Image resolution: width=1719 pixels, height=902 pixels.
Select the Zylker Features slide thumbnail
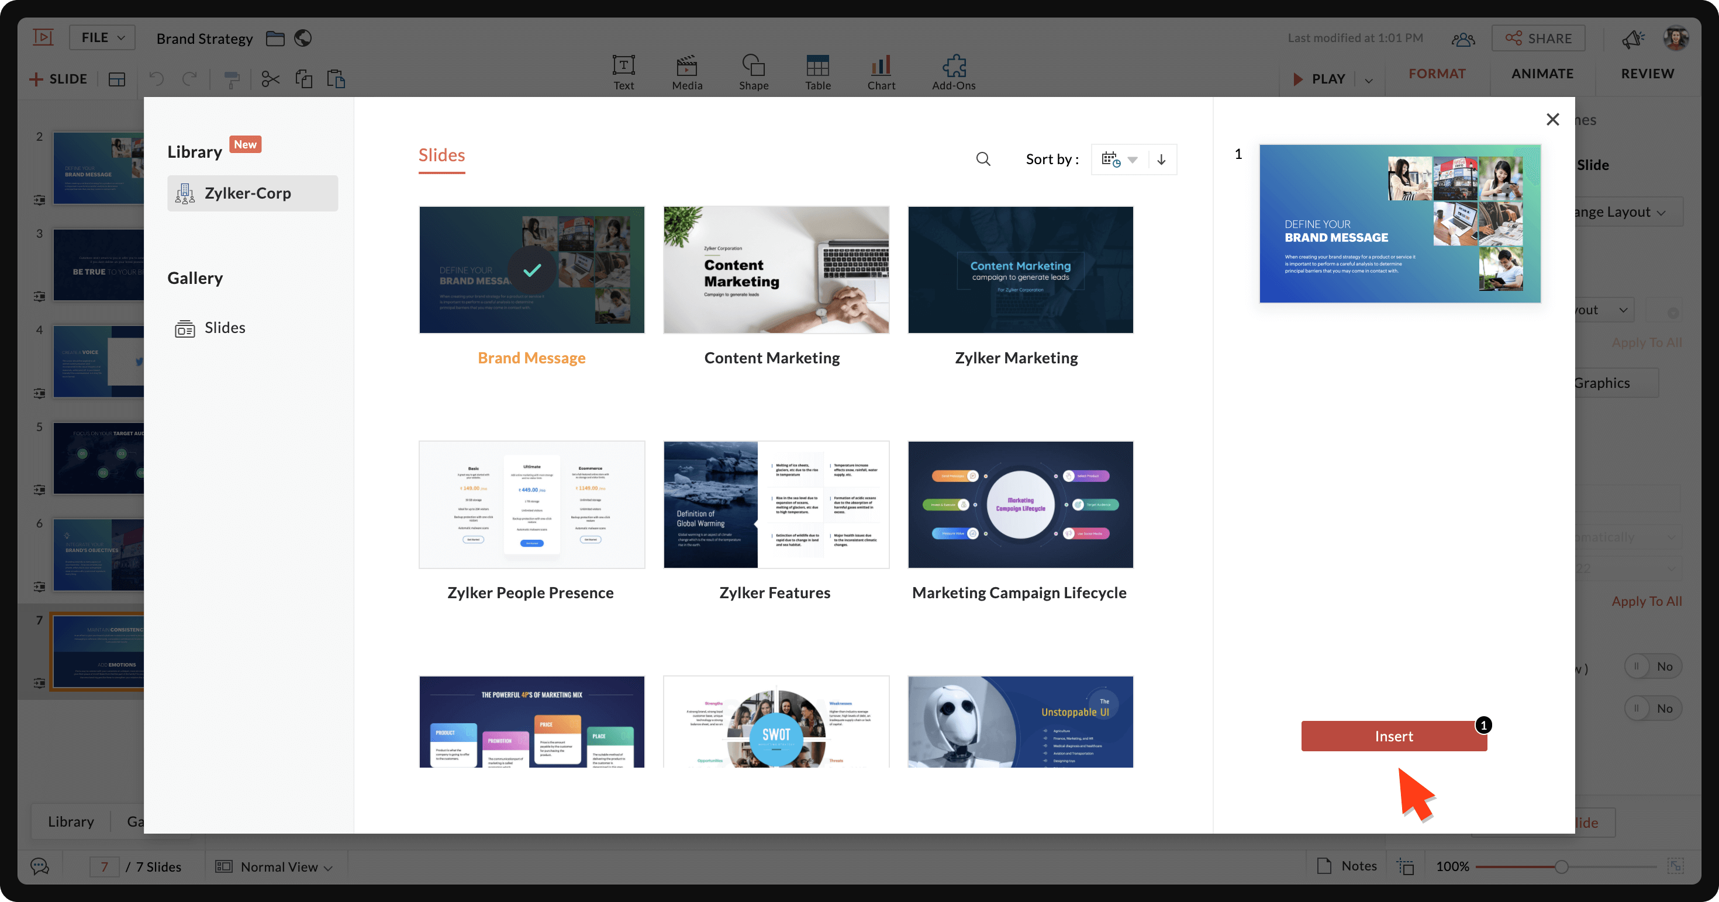pyautogui.click(x=776, y=505)
